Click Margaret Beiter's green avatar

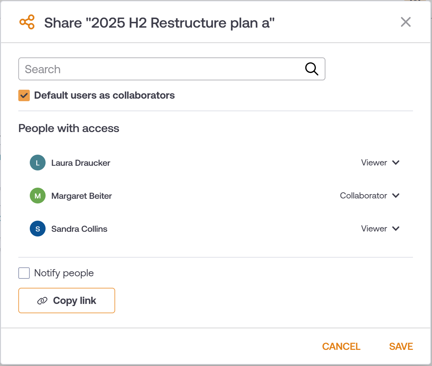[38, 196]
